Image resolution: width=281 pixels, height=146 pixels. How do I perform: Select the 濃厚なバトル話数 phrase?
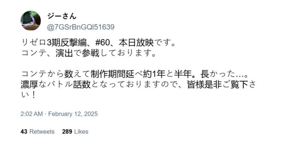pos(56,85)
